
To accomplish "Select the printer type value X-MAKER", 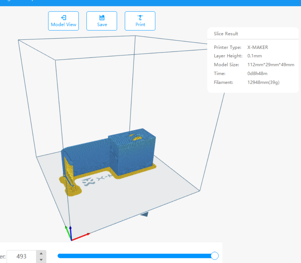I will (258, 47).
